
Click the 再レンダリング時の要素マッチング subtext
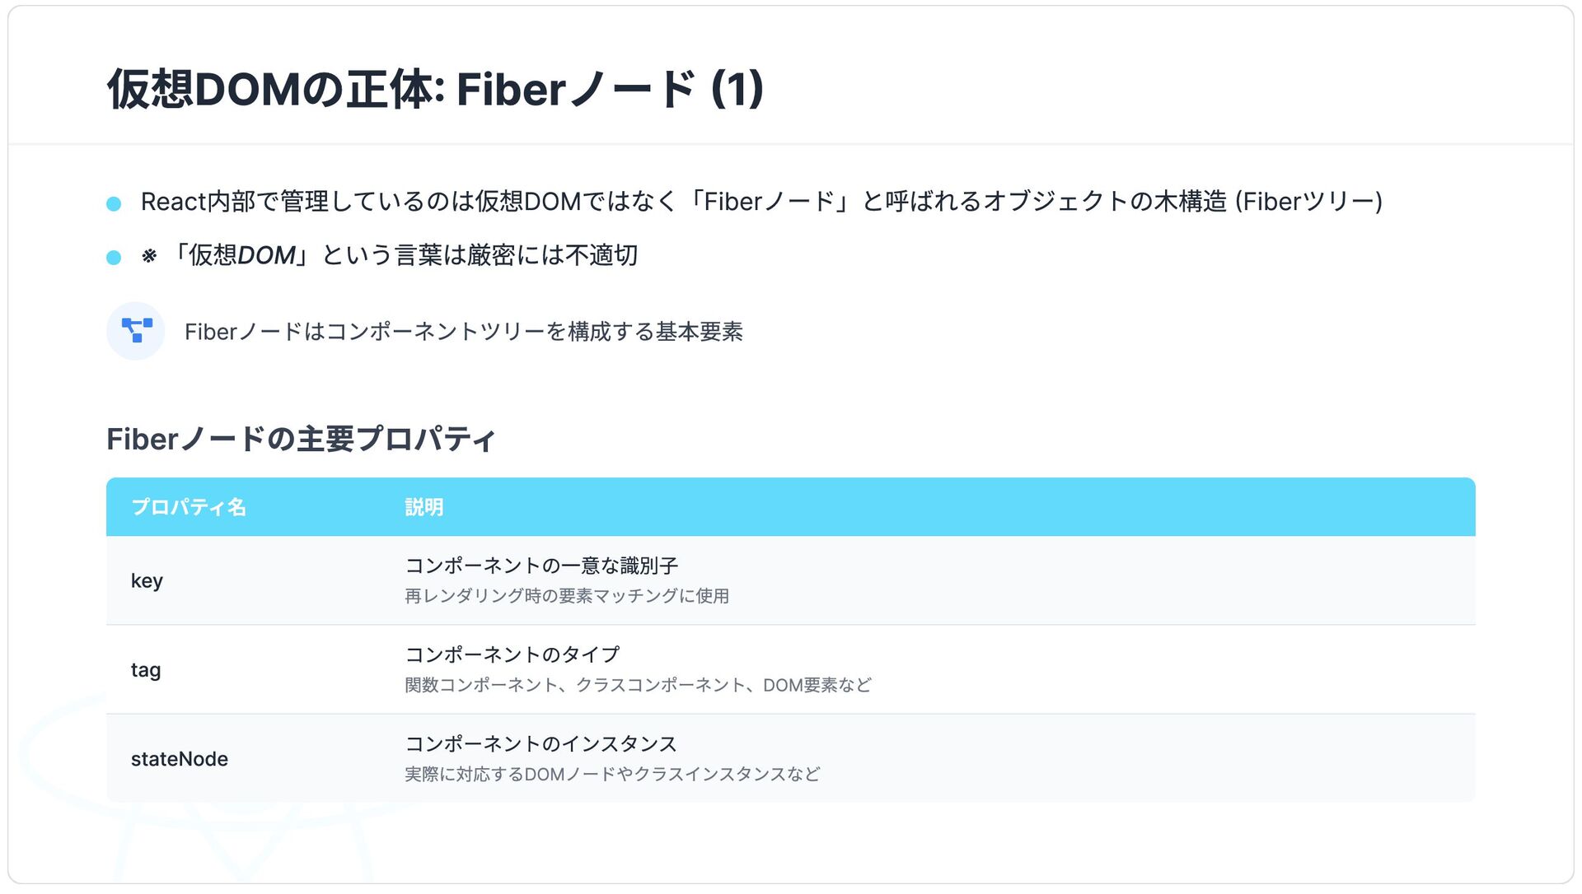tap(567, 596)
